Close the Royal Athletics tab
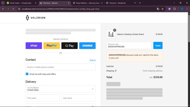190x107 pixels. [x=102, y=3]
